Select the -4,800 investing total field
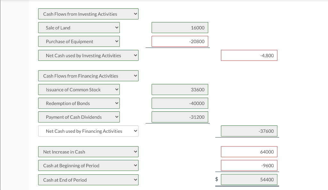Screen dimensions: 328x190 coord(249,55)
